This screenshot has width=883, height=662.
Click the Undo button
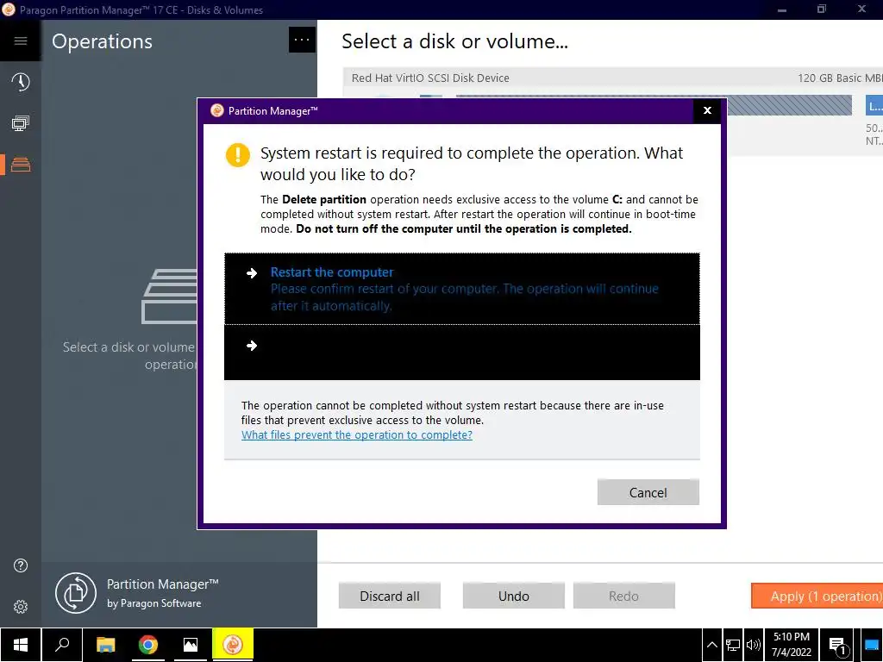(x=514, y=596)
